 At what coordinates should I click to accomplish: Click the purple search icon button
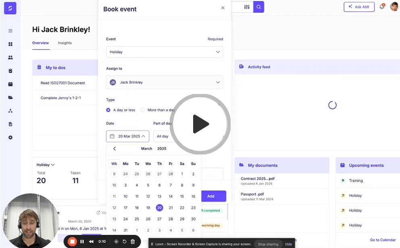click(258, 7)
